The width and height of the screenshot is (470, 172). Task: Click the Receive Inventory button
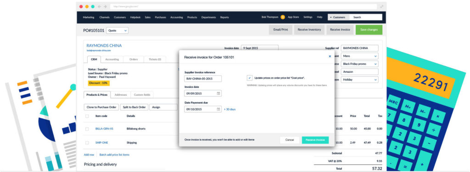pyautogui.click(x=309, y=30)
